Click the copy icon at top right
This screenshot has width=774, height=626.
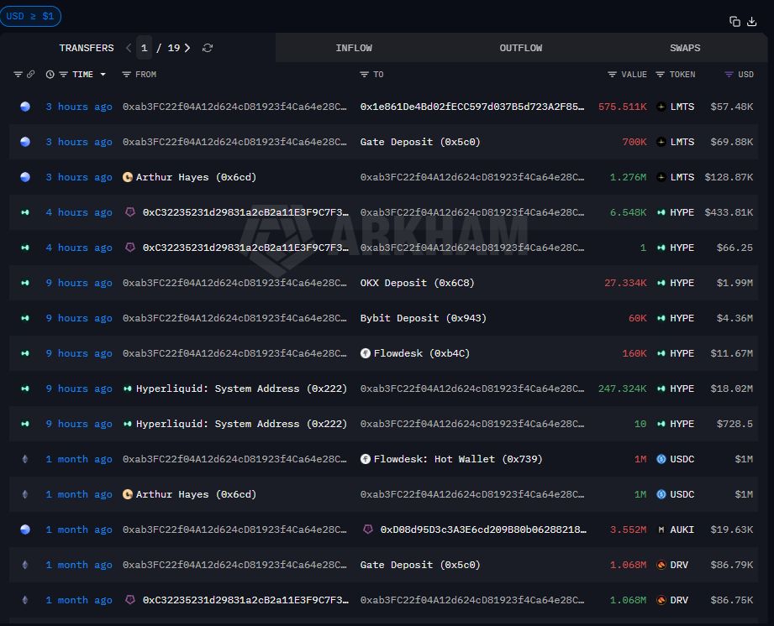coord(735,21)
